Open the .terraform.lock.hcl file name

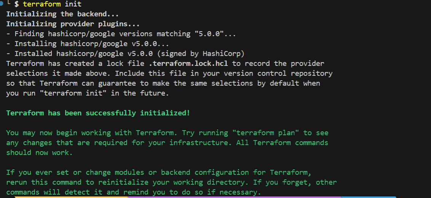192,63
